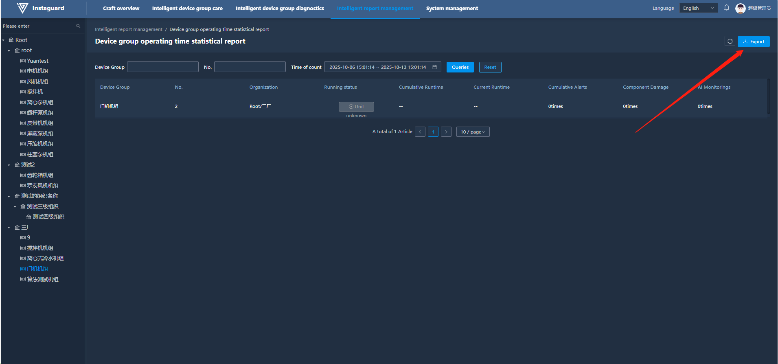
Task: Click the user avatar picture
Action: click(741, 8)
